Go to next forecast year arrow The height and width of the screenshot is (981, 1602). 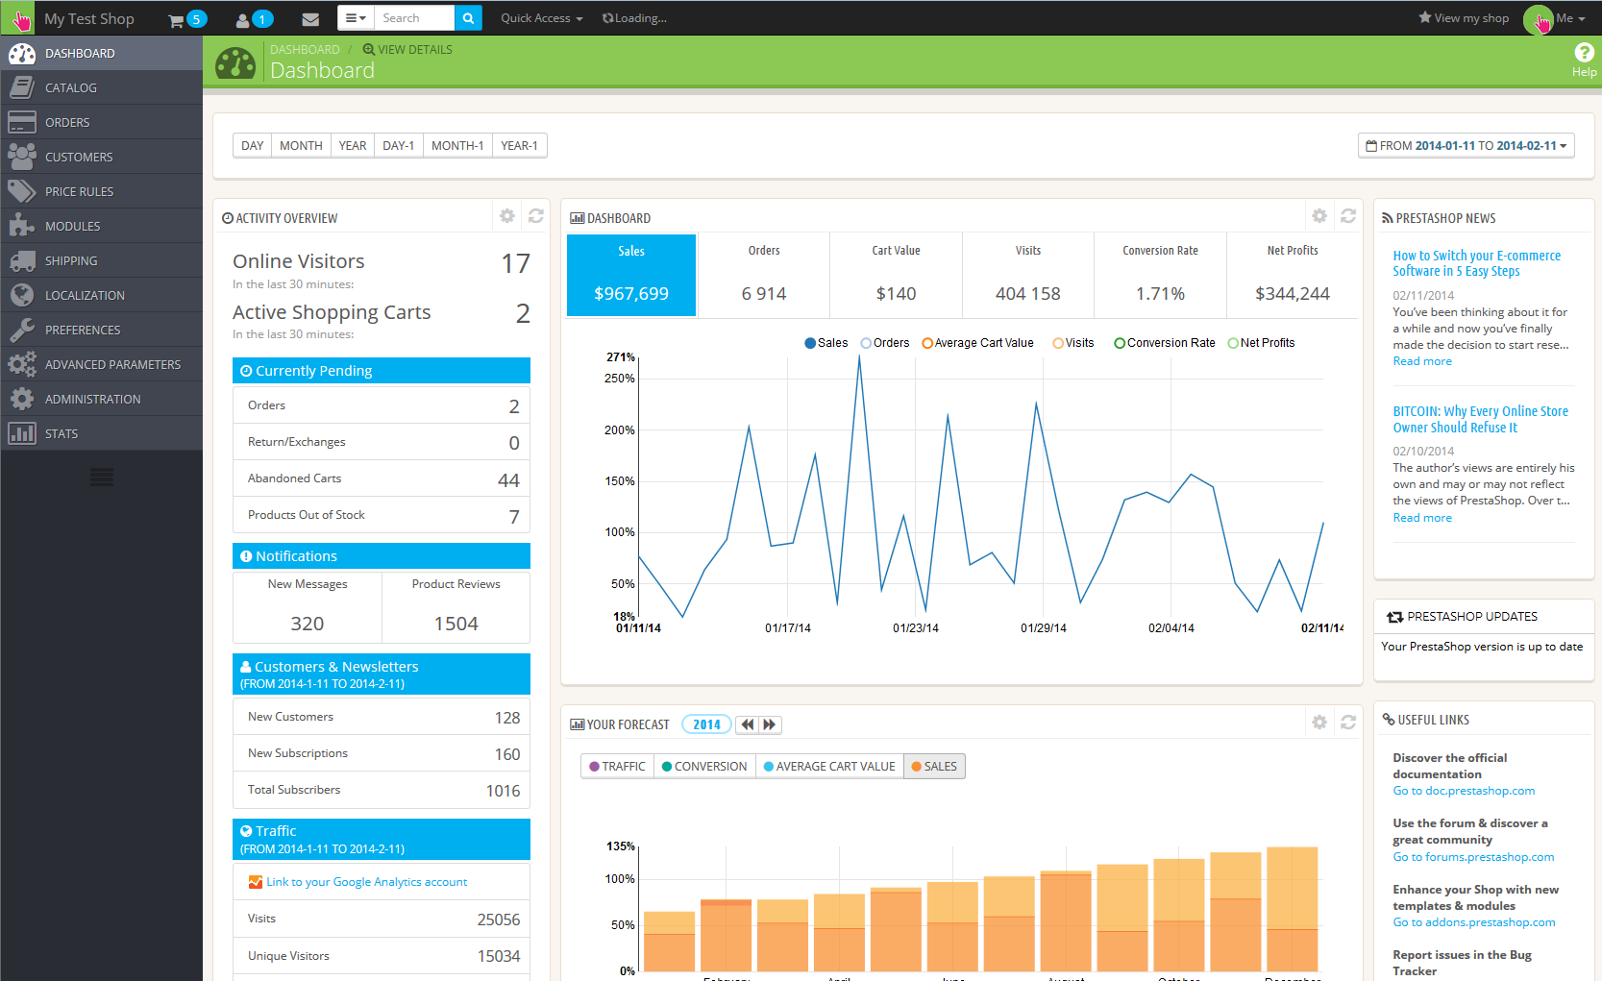tap(770, 724)
